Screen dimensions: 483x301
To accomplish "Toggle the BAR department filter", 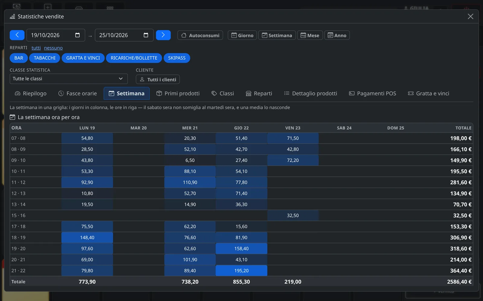I will pos(19,58).
